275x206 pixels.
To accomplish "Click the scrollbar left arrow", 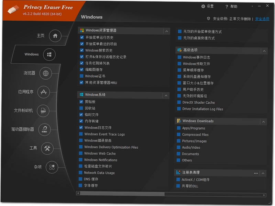I will (x=78, y=193).
